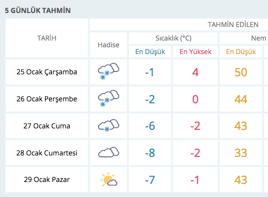The height and width of the screenshot is (197, 268).
Task: Select 28 Ocak Cumartesi date cell
Action: pos(47,153)
